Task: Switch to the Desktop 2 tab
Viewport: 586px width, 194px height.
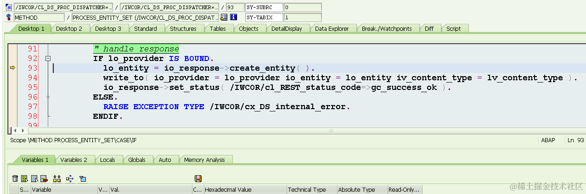Action: (69, 28)
